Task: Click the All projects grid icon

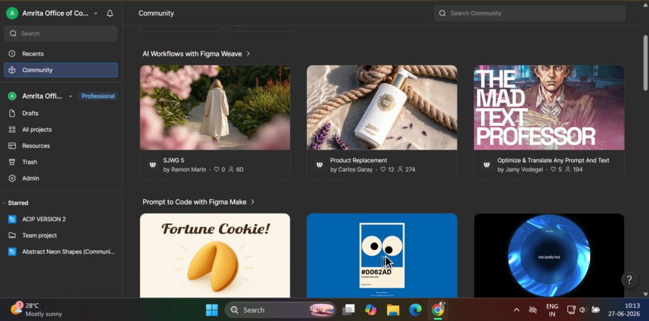Action: coord(12,129)
